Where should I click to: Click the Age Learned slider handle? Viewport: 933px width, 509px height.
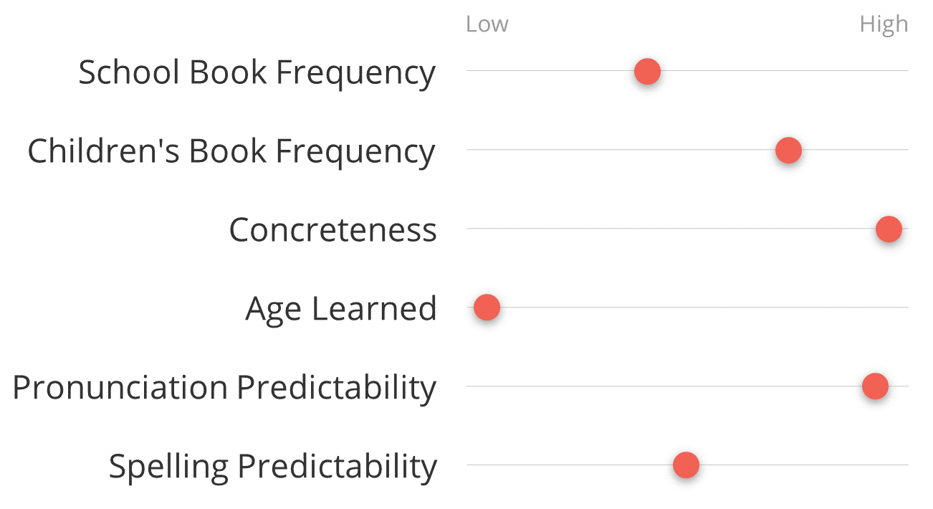(487, 308)
